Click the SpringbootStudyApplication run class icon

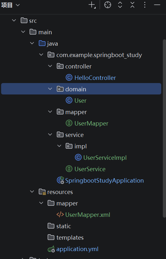(61, 180)
